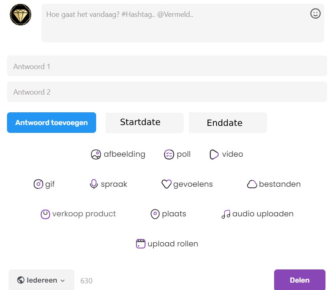This screenshot has width=330, height=290.
Task: Click the diamond profile avatar
Action: pos(21,14)
